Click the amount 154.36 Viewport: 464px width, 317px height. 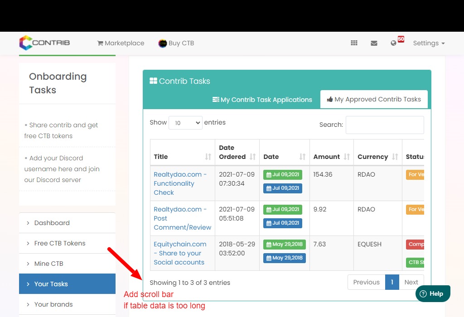point(323,174)
